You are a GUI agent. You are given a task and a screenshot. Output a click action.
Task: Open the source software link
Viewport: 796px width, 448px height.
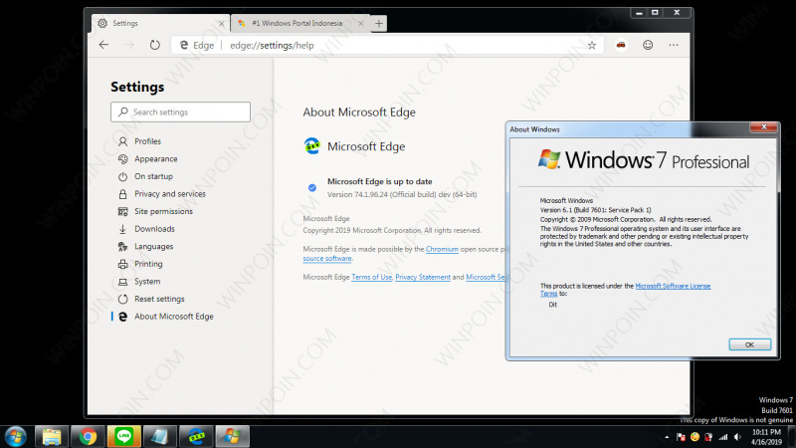click(x=327, y=259)
